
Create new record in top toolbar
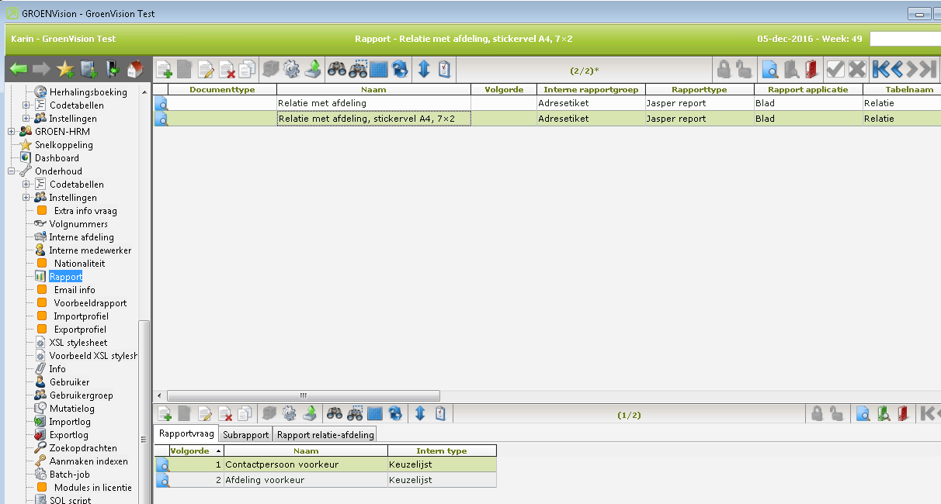point(165,70)
